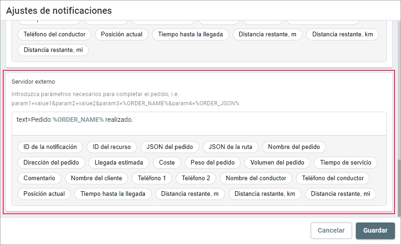Add 'Nombre del conductor' in Servidor externo
This screenshot has width=401, height=245.
tap(256, 178)
